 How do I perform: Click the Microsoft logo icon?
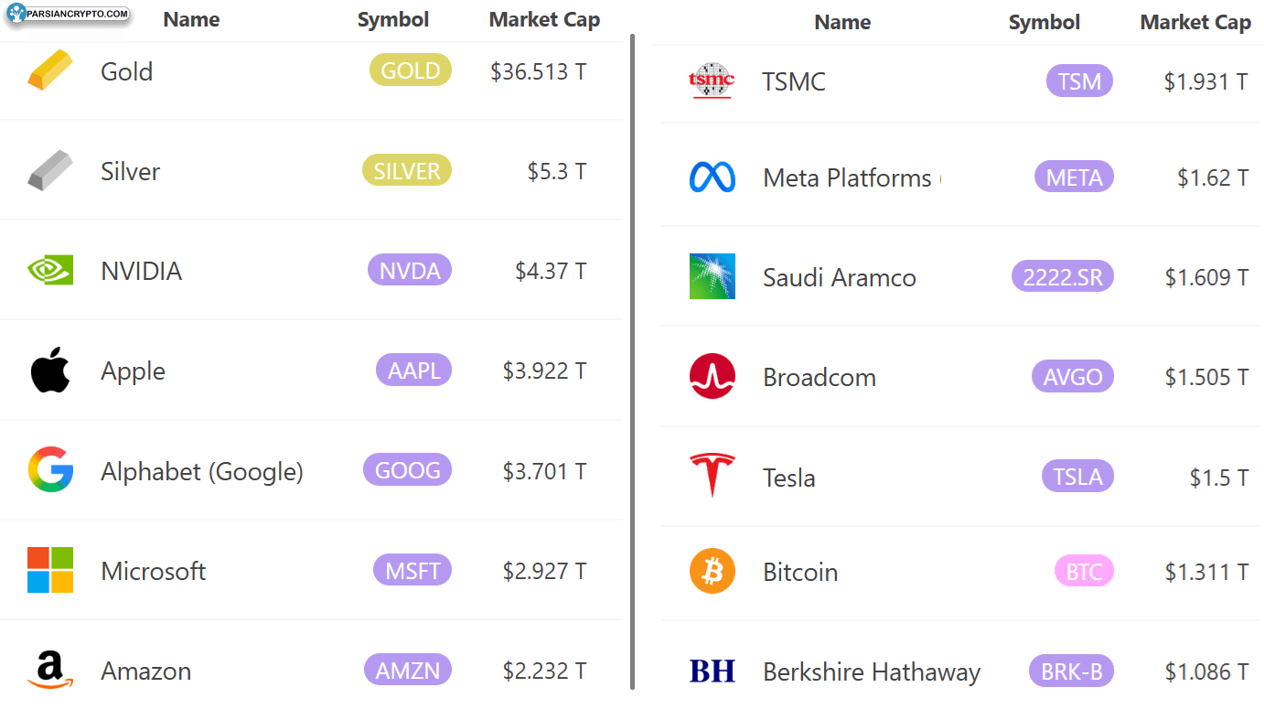[x=50, y=570]
